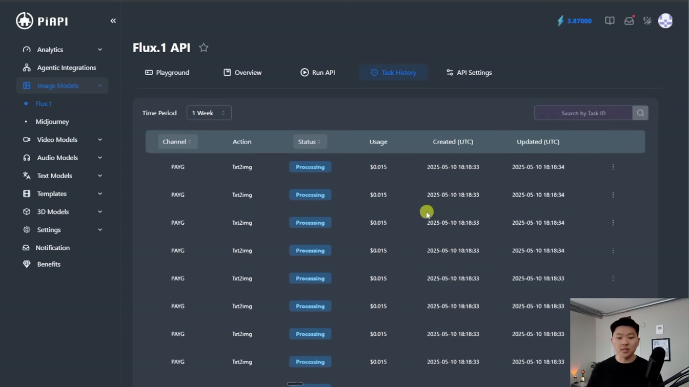Click the Templates film icon
689x387 pixels.
tap(27, 193)
